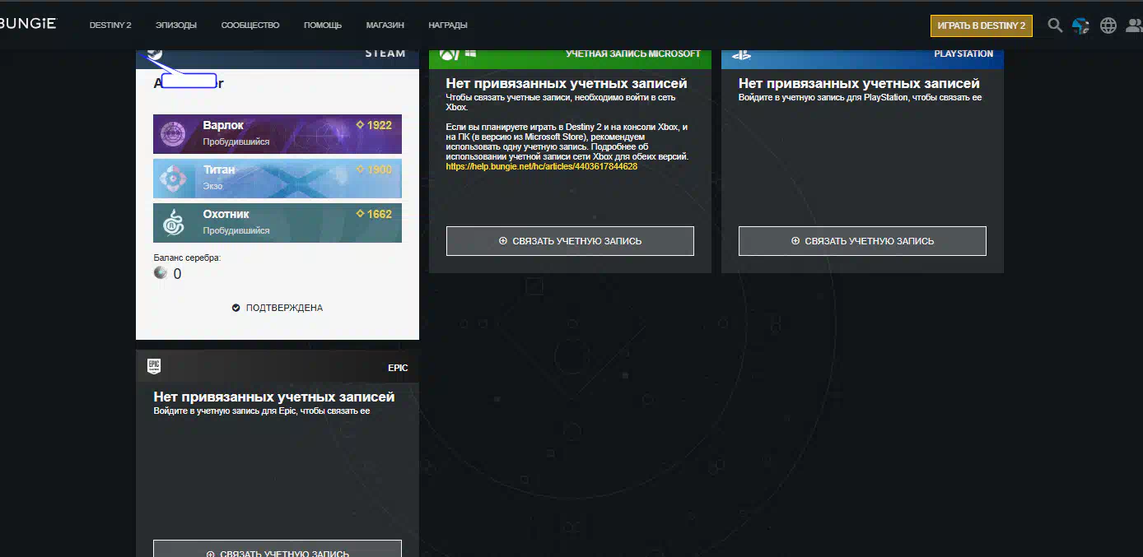Viewport: 1143px width, 557px height.
Task: Open the search icon in the top bar
Action: tap(1055, 26)
